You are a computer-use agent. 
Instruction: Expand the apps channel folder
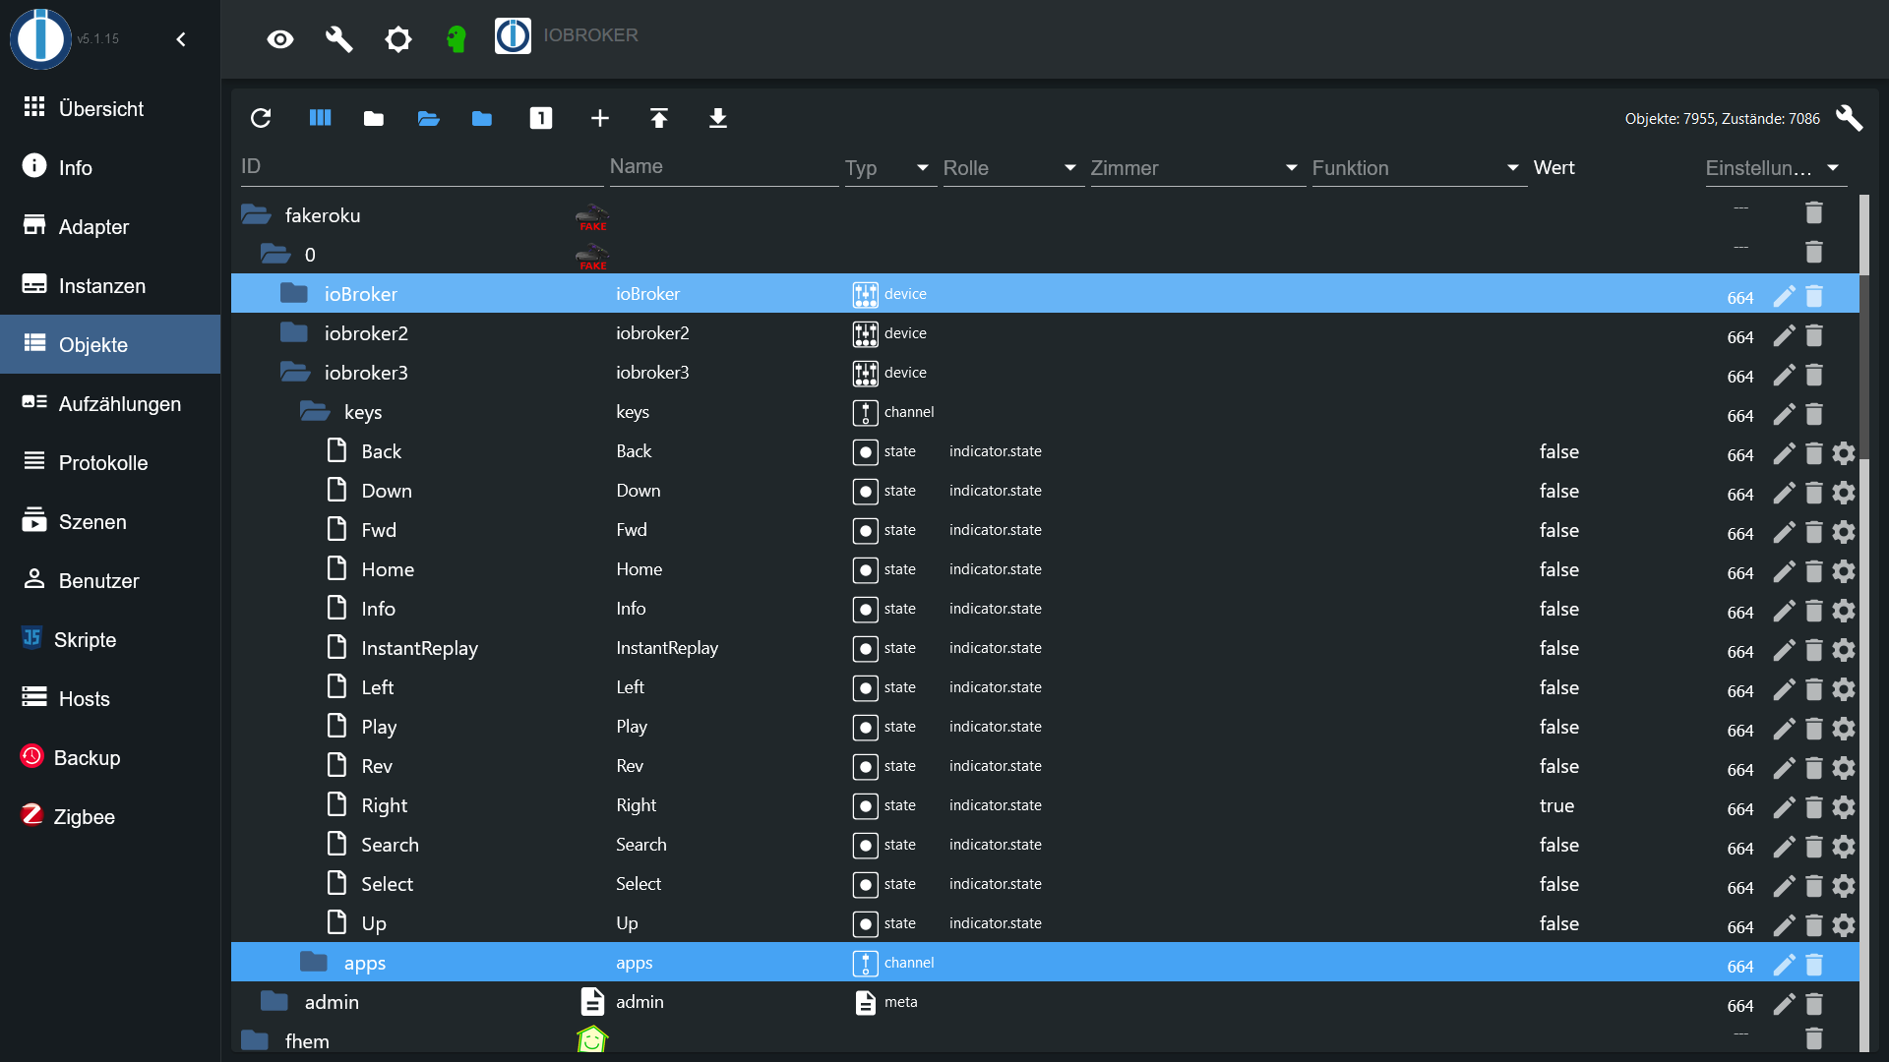(x=314, y=962)
